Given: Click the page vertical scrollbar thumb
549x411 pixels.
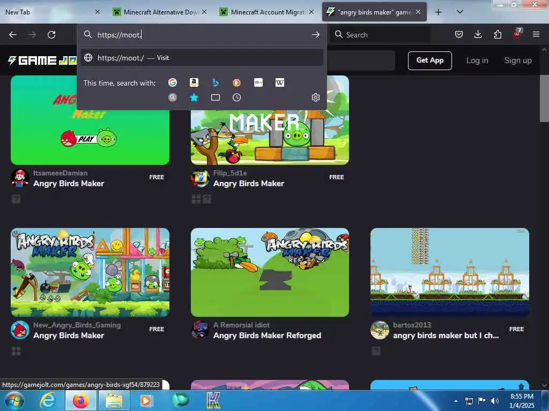Looking at the screenshot, I should click(x=544, y=98).
